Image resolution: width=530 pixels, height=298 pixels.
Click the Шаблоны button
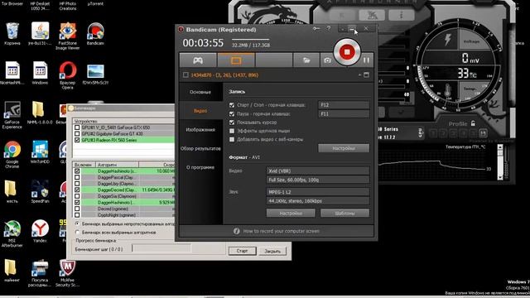pyautogui.click(x=344, y=214)
